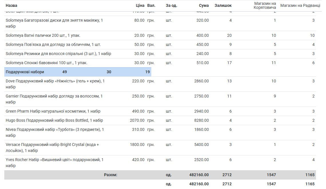The image size is (326, 189).
Task: Select the Магазин на Корятовича column header
Action: pyautogui.click(x=265, y=6)
